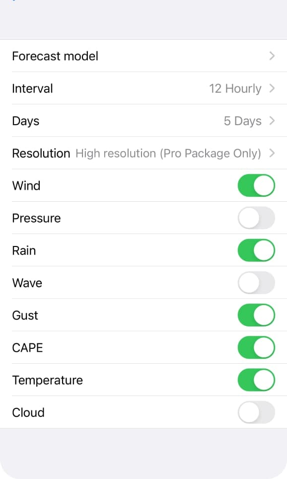Tap the chevron next to 5 Days

(x=272, y=121)
